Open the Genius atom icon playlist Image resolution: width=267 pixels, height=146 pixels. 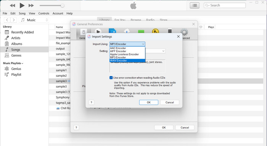click(6, 68)
